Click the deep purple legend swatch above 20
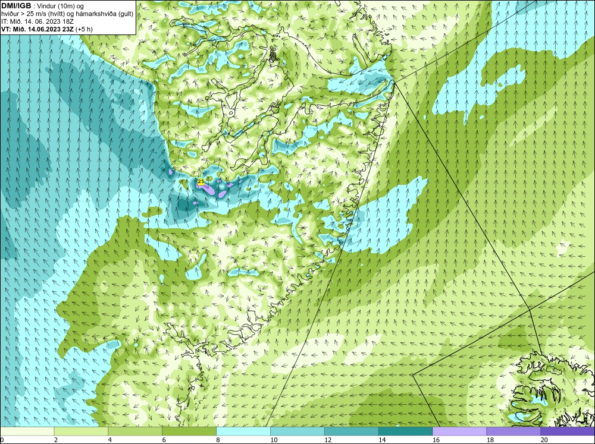The image size is (595, 444). [x=567, y=431]
